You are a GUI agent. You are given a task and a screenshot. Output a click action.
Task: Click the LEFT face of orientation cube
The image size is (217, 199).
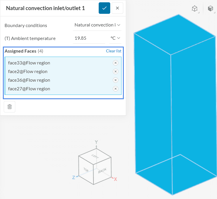[95, 156]
